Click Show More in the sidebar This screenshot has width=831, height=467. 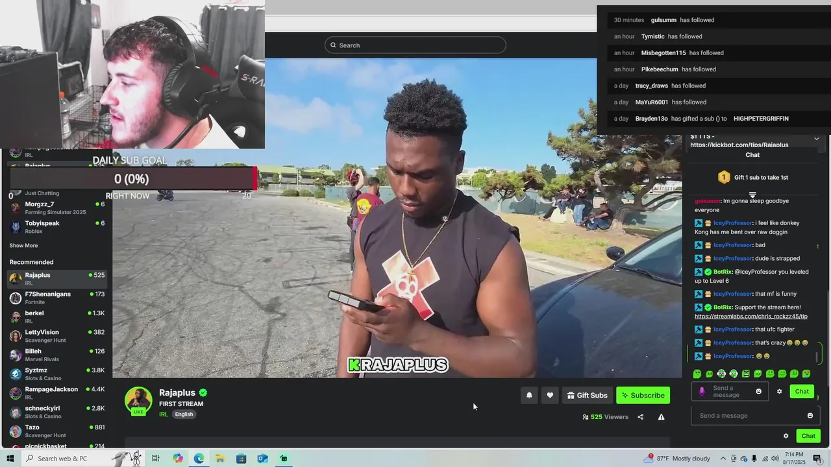pyautogui.click(x=23, y=246)
